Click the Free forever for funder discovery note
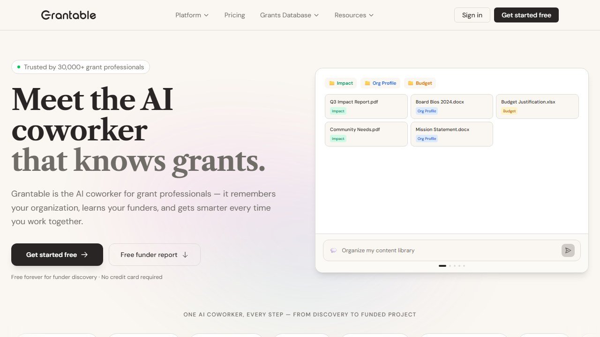 (x=87, y=277)
